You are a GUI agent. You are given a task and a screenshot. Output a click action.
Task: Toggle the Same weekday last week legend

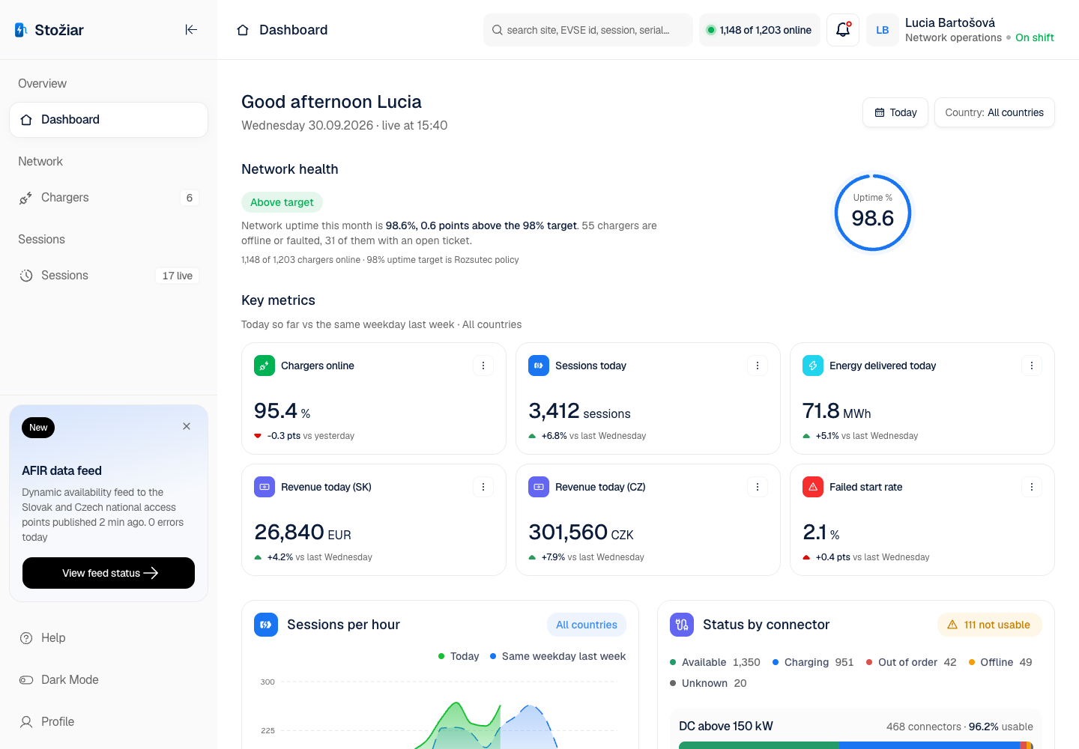(x=558, y=656)
